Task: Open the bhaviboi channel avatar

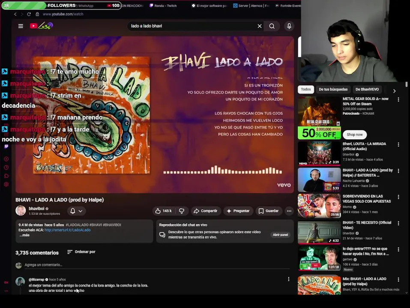Action: pyautogui.click(x=21, y=210)
